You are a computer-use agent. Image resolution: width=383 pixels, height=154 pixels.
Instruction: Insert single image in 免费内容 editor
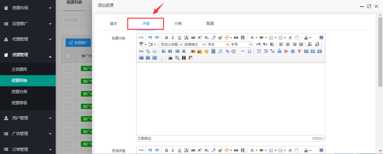(x=193, y=51)
